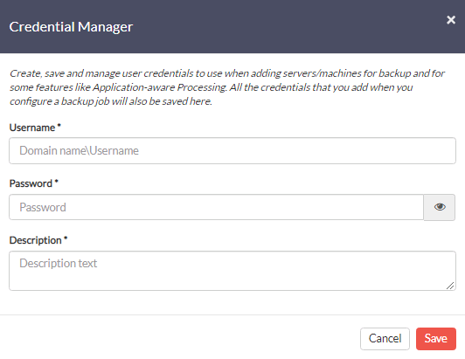
Task: Focus the Password entry field
Action: click(217, 207)
